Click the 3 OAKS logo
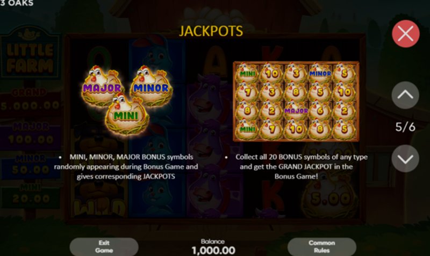Screen dimensions: 430x256 coord(17,3)
